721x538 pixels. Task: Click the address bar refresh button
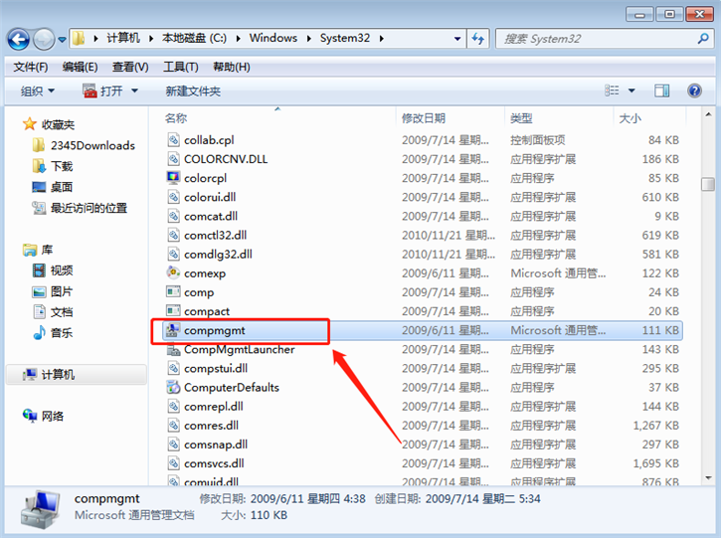pyautogui.click(x=478, y=39)
